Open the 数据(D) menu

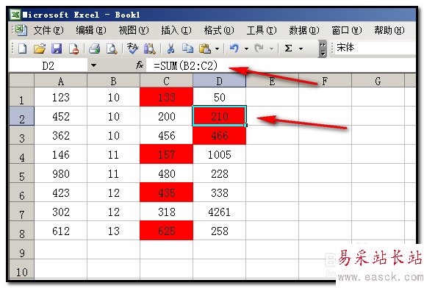click(304, 30)
